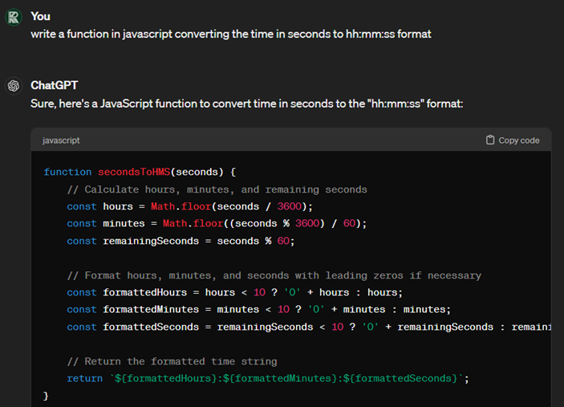Click the Copy code button
The height and width of the screenshot is (407, 564).
(513, 140)
